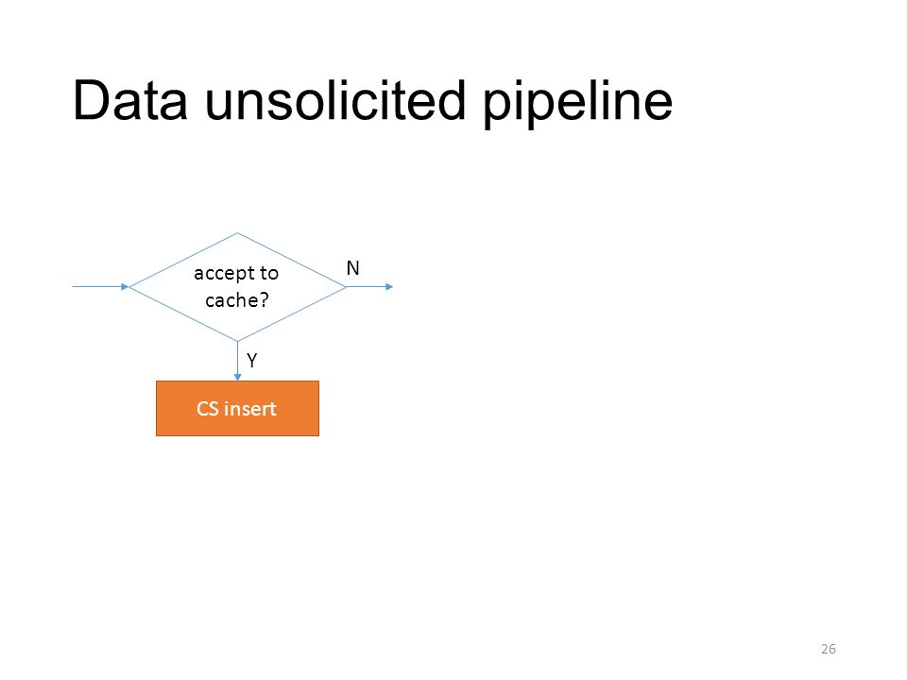
Task: Click the orange 'CS insert' box
Action: coord(237,408)
